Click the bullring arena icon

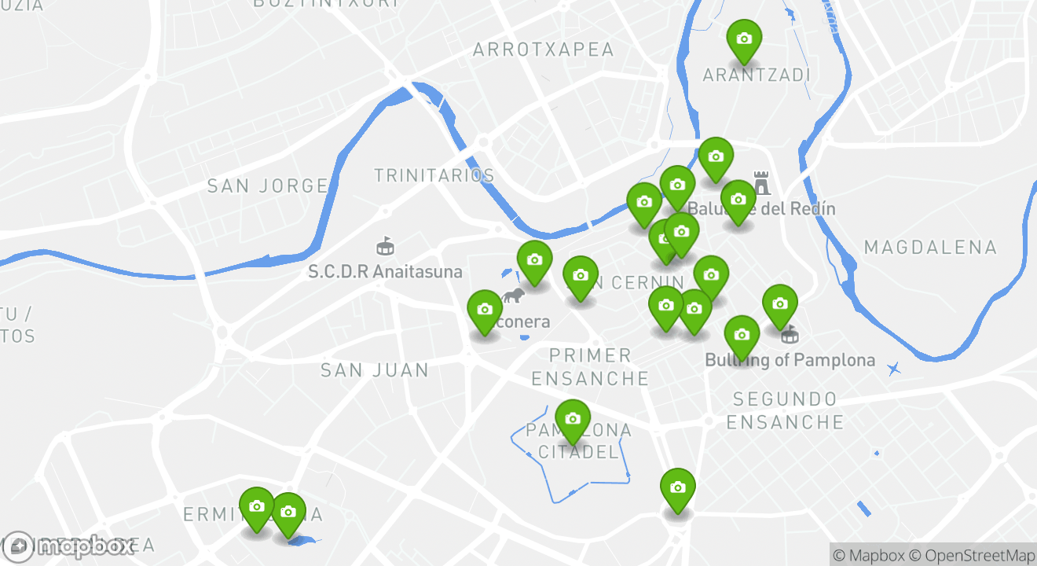click(790, 335)
